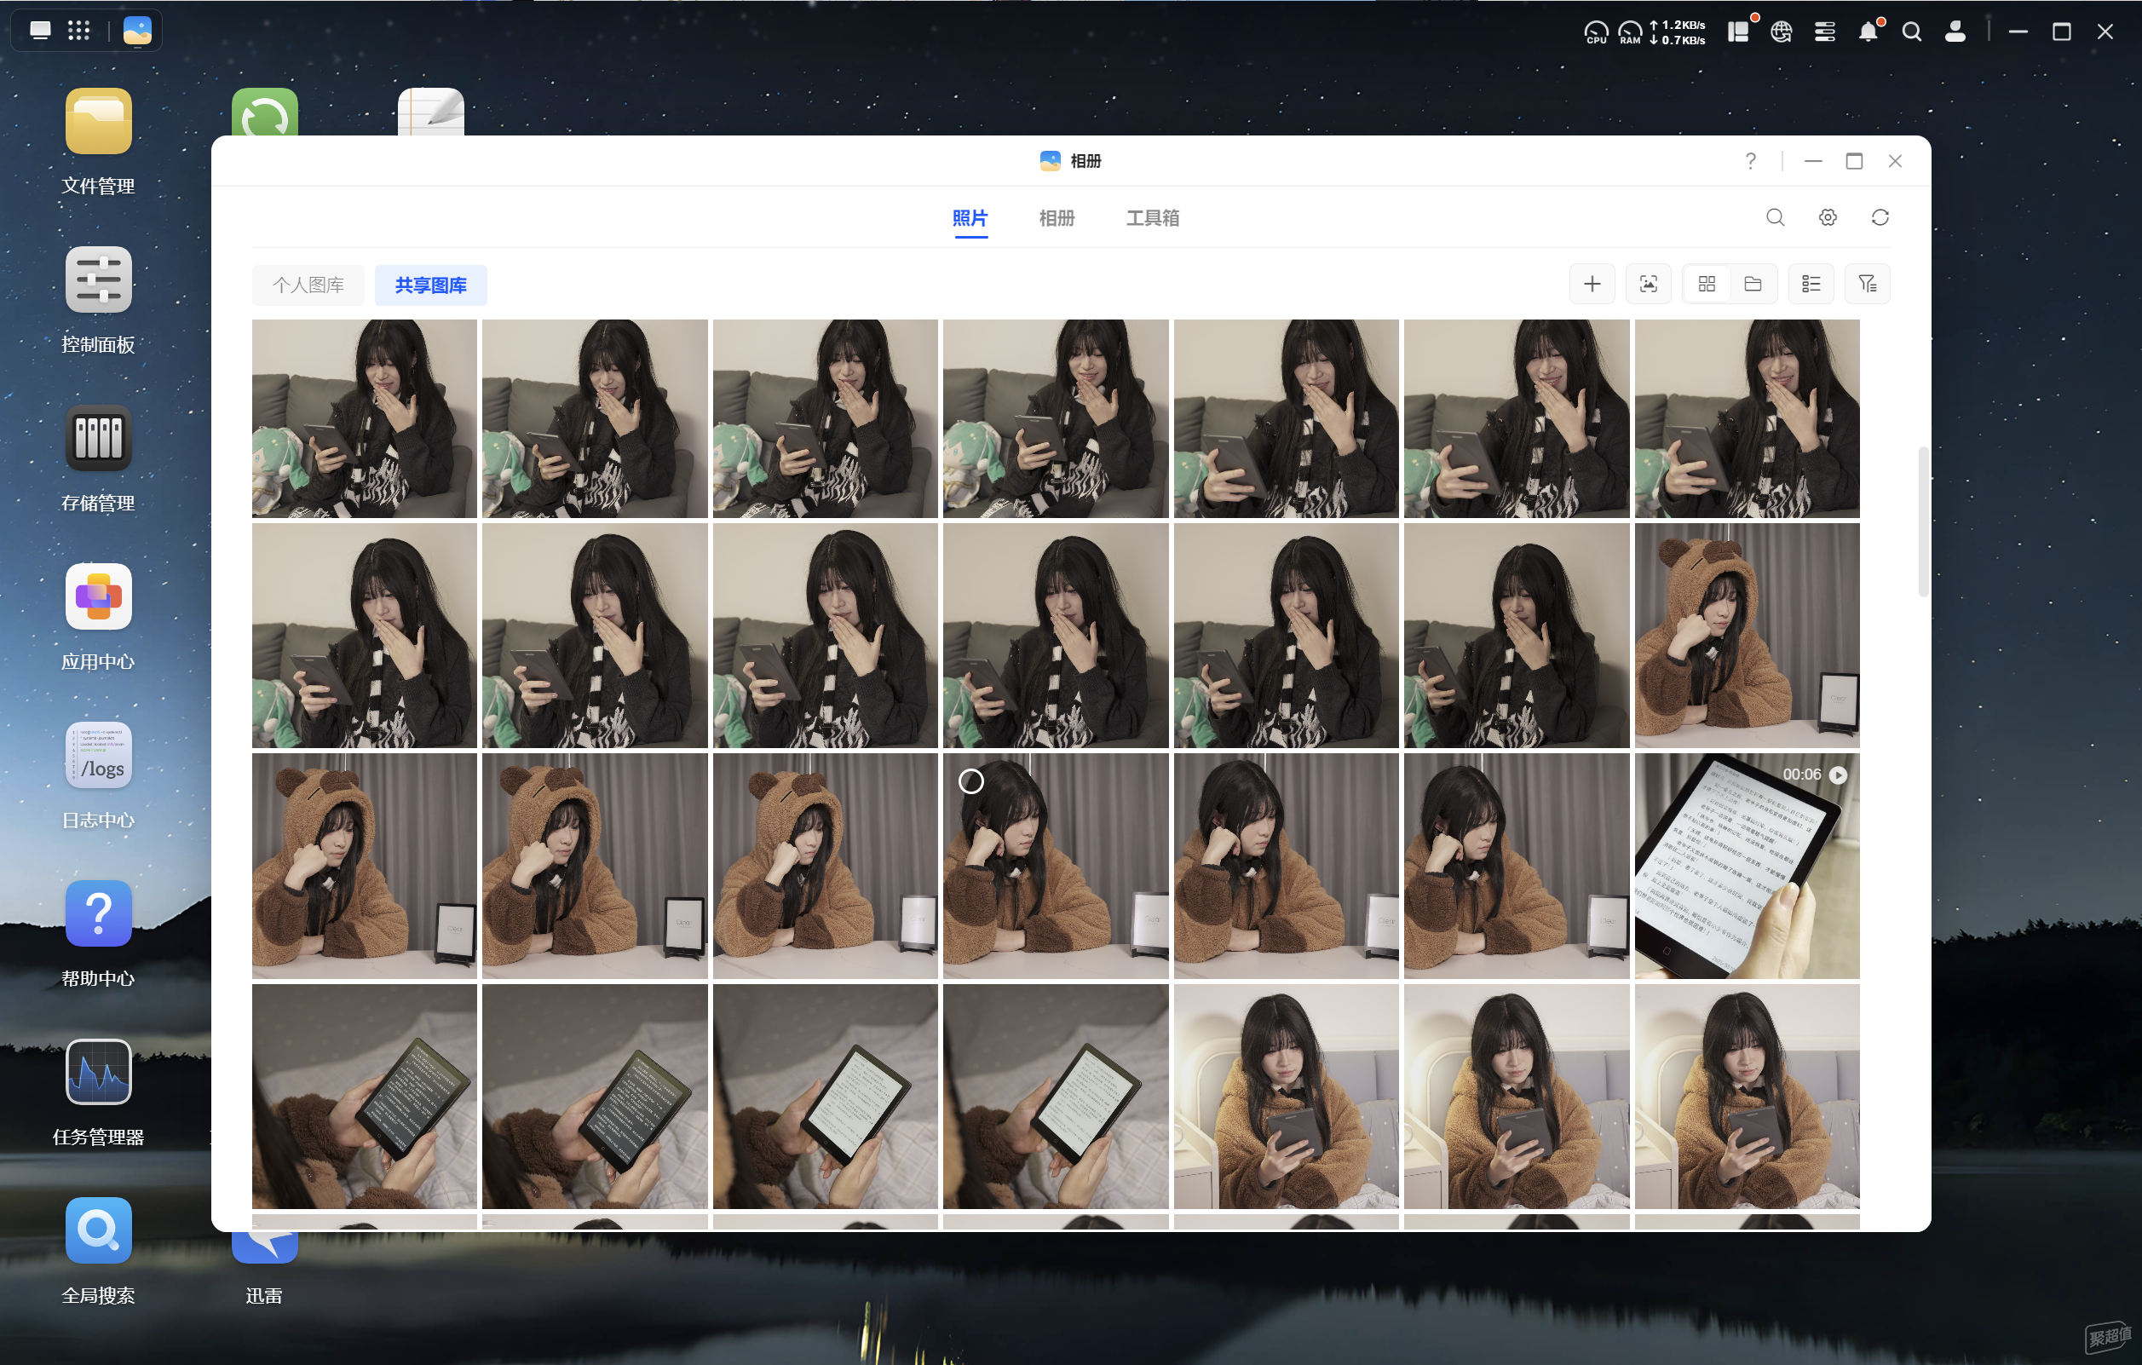Image resolution: width=2142 pixels, height=1365 pixels.
Task: Select the 共享图库 library
Action: pyautogui.click(x=430, y=285)
